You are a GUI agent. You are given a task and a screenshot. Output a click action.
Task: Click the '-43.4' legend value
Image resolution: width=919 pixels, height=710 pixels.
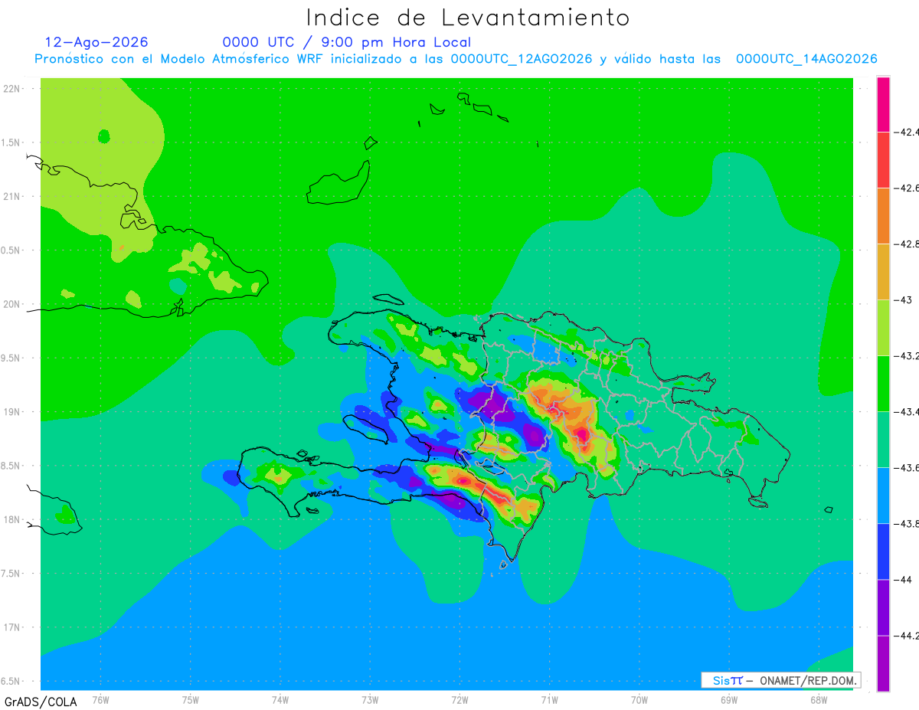[x=906, y=412]
